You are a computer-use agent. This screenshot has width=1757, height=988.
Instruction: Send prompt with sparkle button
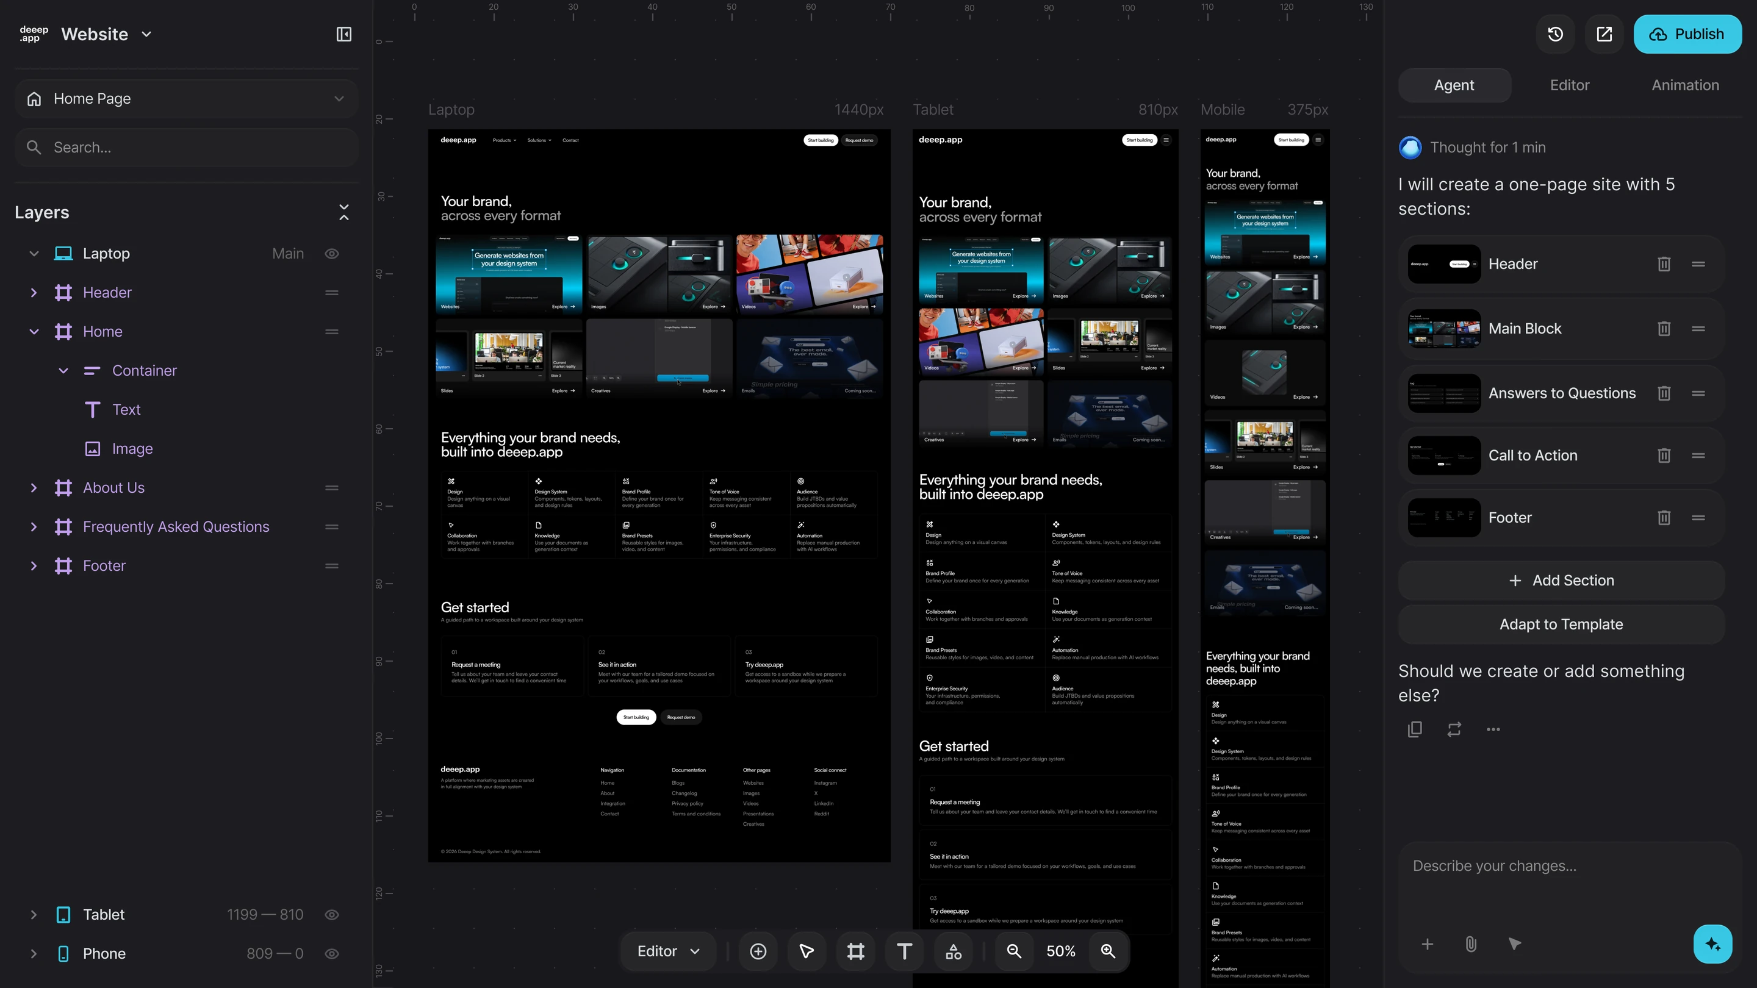coord(1712,944)
